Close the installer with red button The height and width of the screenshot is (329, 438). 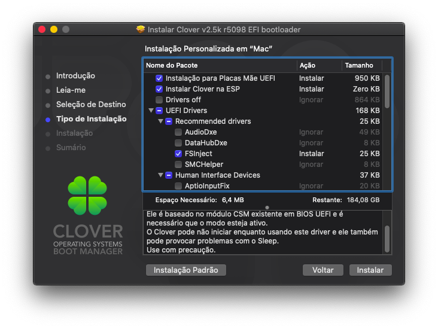pyautogui.click(x=42, y=29)
